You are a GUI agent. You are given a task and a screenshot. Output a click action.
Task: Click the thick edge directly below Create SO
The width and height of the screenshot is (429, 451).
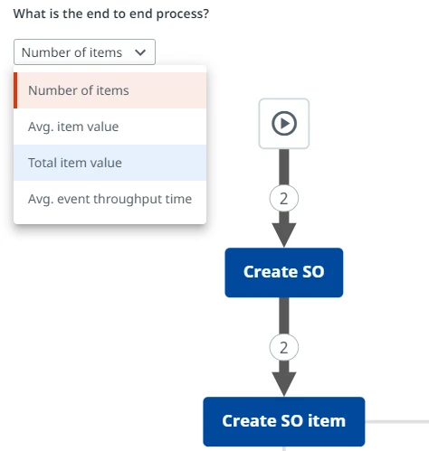[x=284, y=315]
